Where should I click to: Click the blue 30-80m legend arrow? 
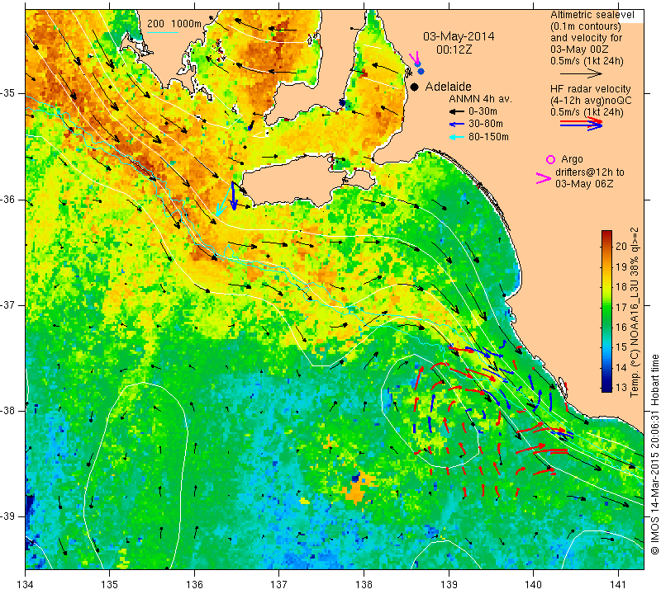click(x=456, y=125)
